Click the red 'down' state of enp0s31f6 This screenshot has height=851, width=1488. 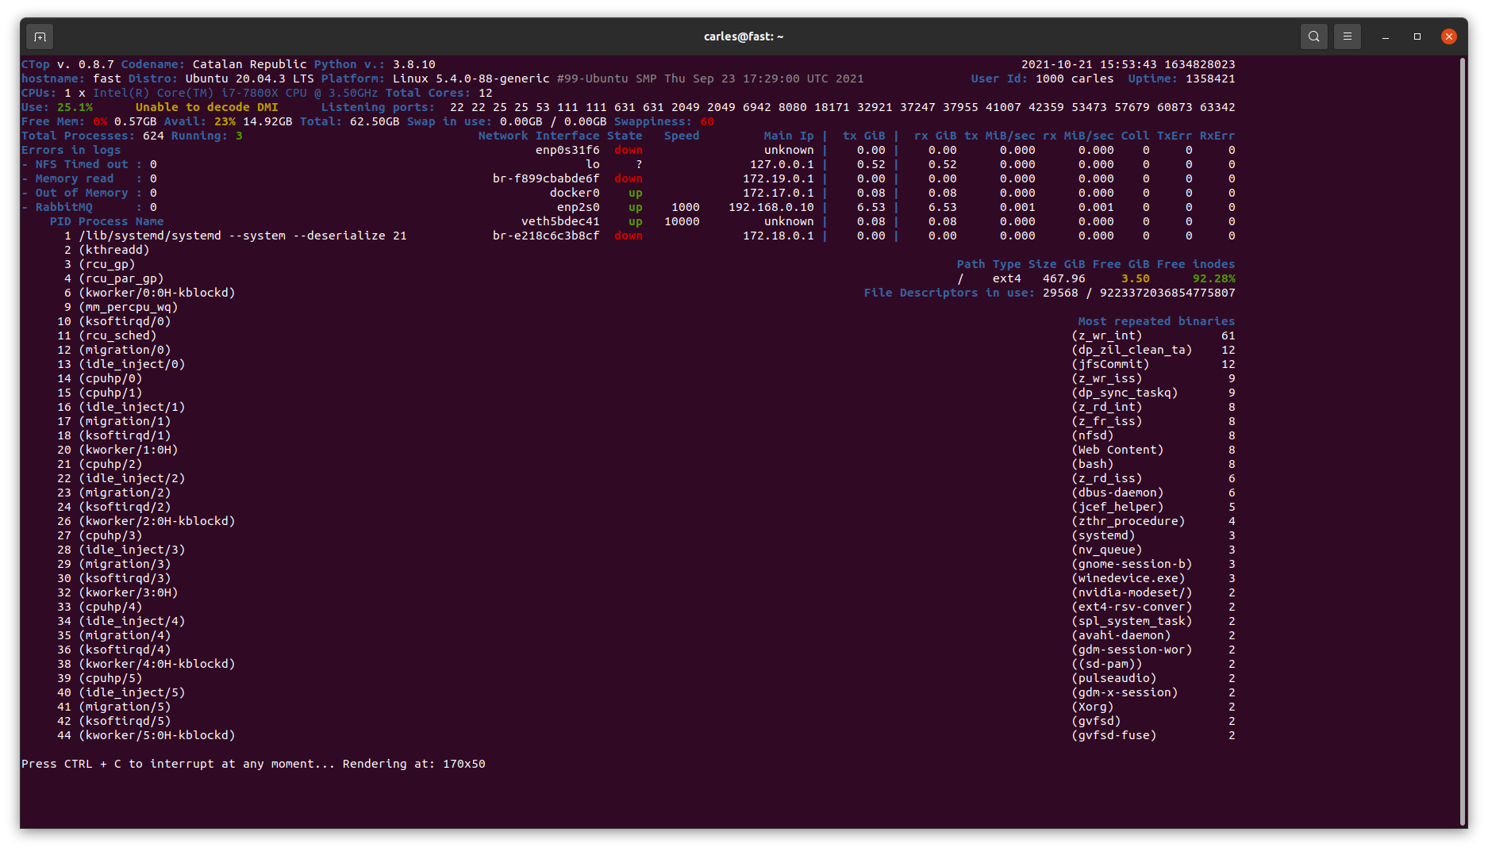pos(628,150)
